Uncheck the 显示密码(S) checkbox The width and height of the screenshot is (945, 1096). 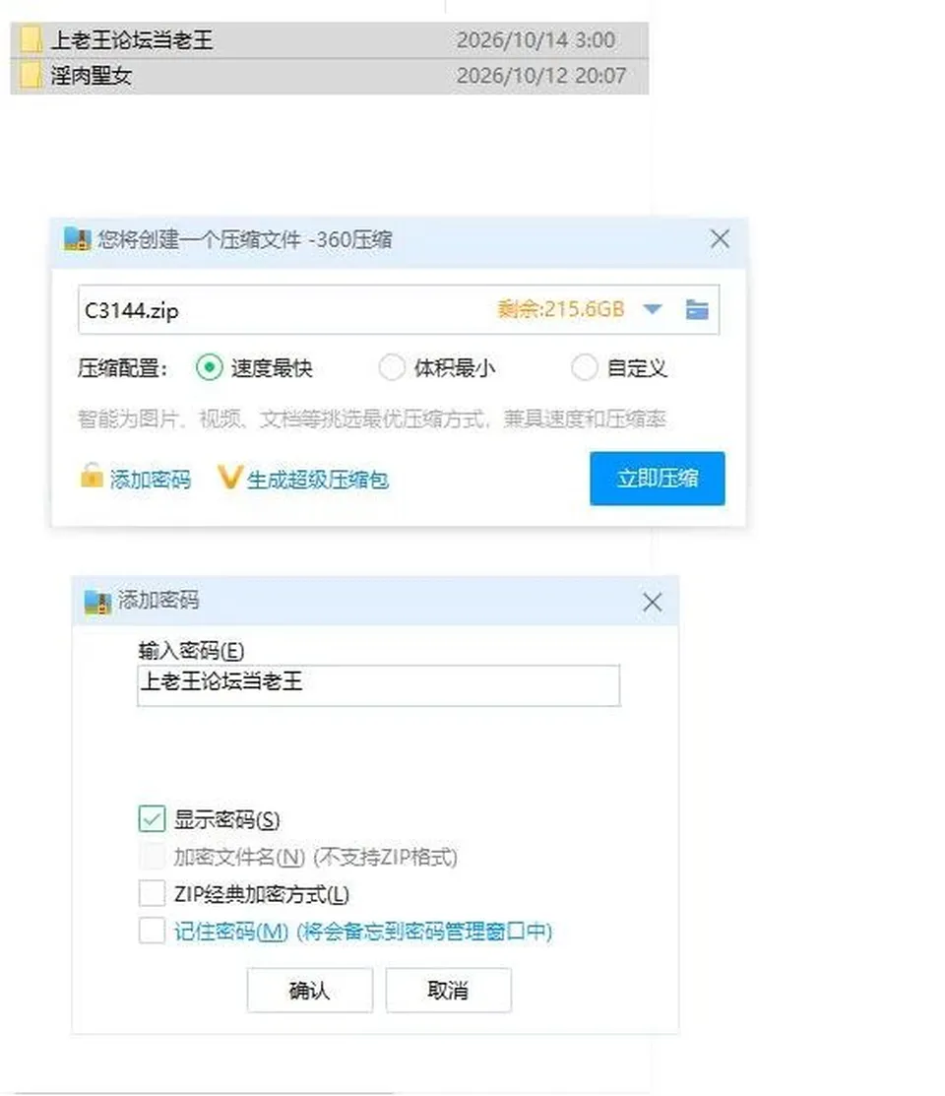click(152, 818)
